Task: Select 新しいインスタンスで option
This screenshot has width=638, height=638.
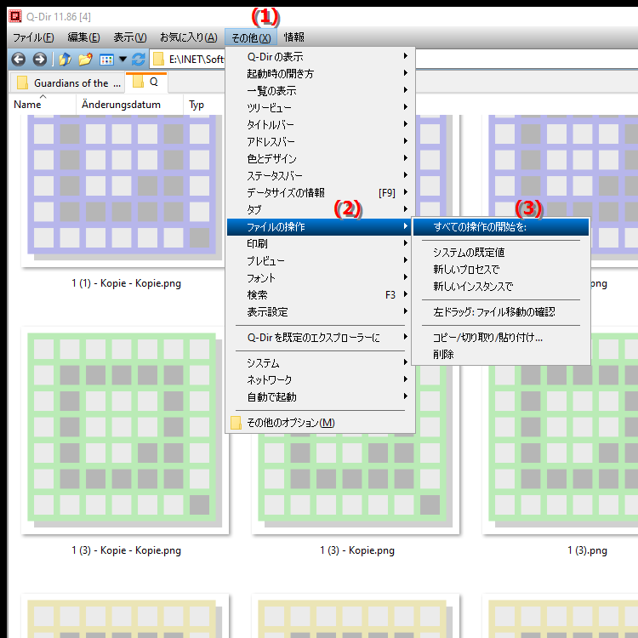Action: tap(501, 287)
